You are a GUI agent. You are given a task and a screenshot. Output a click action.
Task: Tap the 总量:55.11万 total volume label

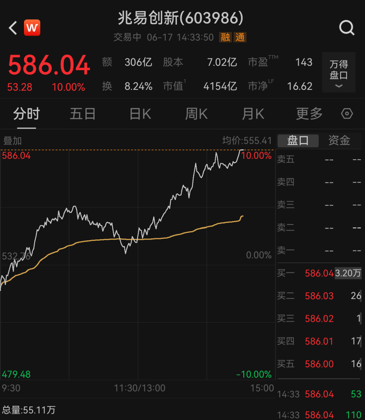[x=29, y=410]
